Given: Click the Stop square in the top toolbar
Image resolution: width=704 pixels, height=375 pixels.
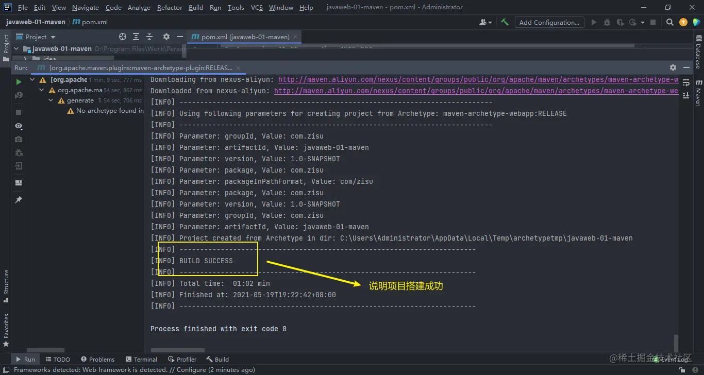Looking at the screenshot, I should [653, 22].
